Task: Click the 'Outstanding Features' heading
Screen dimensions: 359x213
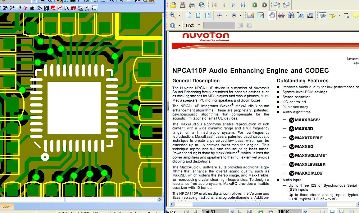Action: (x=302, y=80)
